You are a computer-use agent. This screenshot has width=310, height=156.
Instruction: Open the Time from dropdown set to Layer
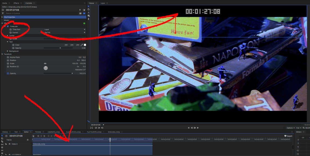[65, 30]
